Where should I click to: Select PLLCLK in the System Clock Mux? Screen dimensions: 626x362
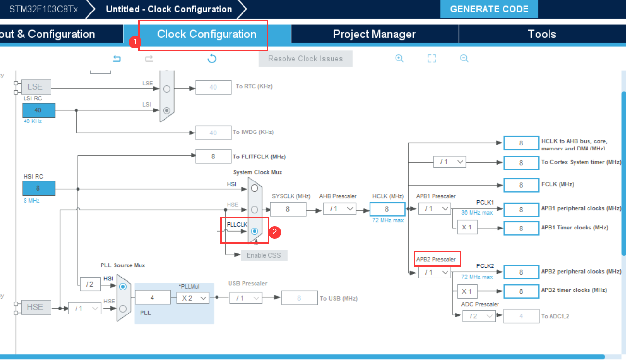[x=255, y=231]
